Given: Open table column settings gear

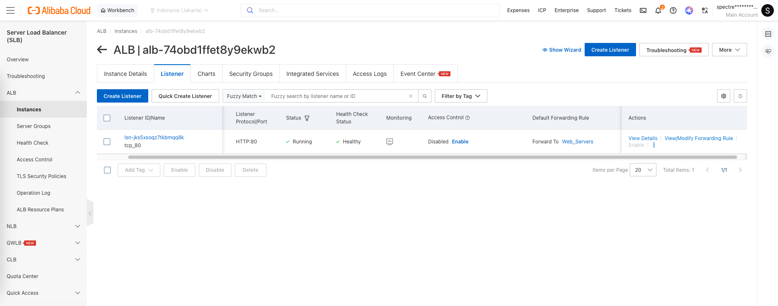Looking at the screenshot, I should coord(724,96).
